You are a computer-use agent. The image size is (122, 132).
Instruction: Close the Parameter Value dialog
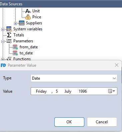coord(117,65)
